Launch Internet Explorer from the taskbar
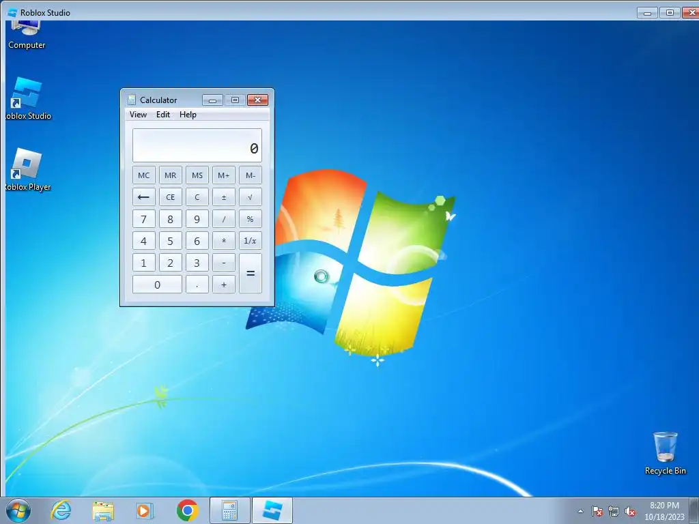 (x=61, y=510)
